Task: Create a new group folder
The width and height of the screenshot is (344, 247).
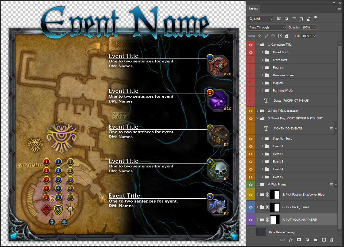Action: [316, 240]
